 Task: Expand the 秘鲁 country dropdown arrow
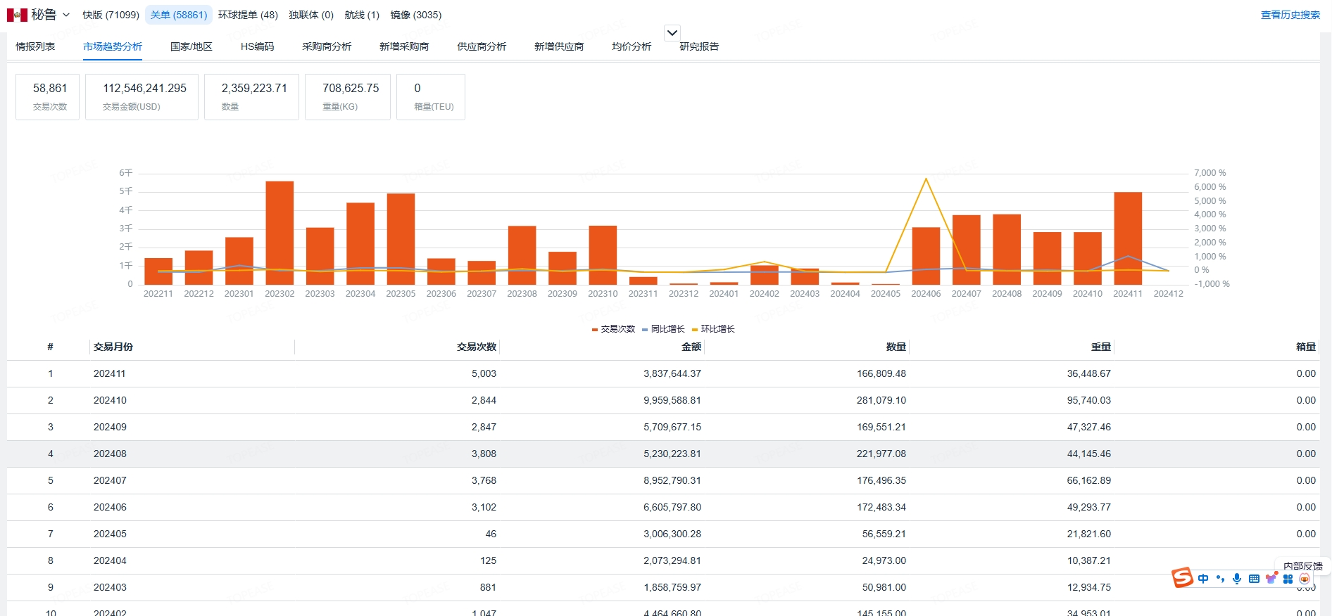click(66, 15)
